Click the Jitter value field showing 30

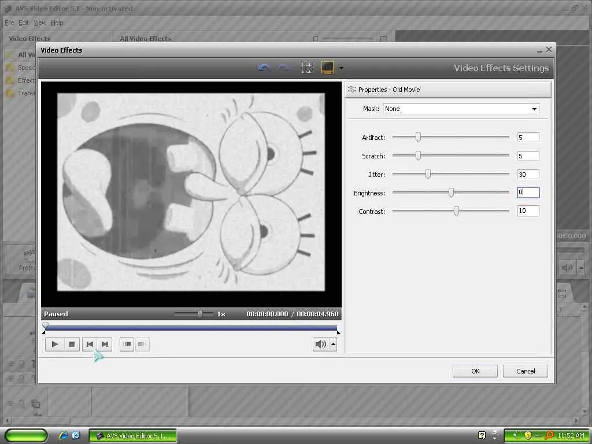[x=528, y=175]
